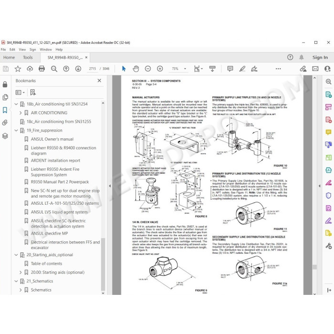Go to next page arrow
334x334 pixels.
coord(78,69)
